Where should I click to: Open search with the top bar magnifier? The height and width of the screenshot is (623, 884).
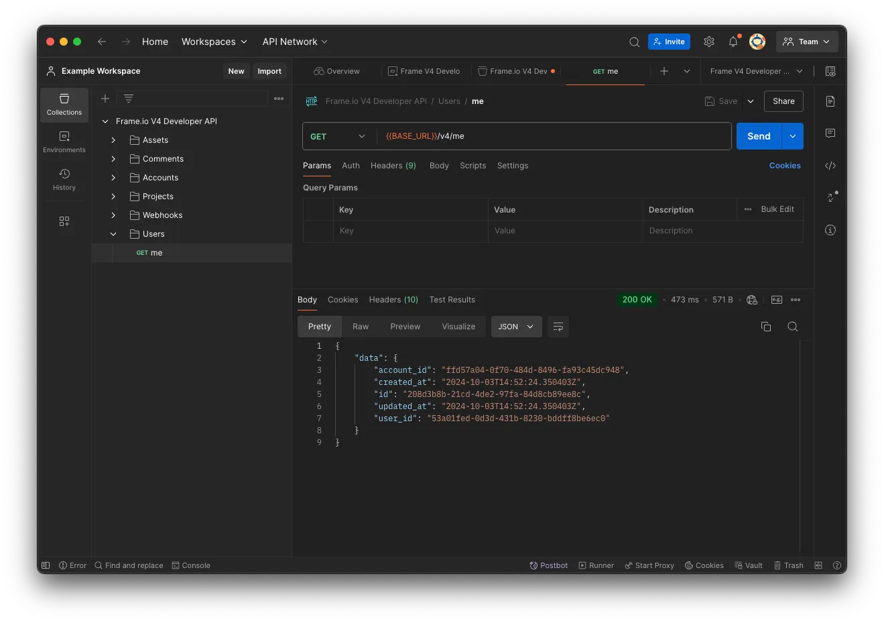634,42
